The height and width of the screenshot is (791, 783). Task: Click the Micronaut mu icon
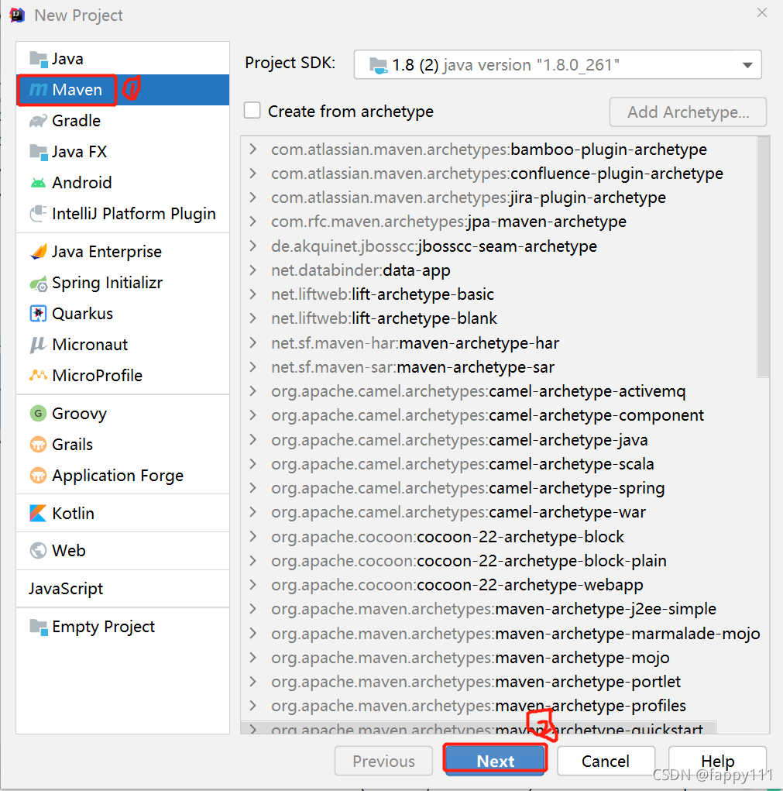38,345
